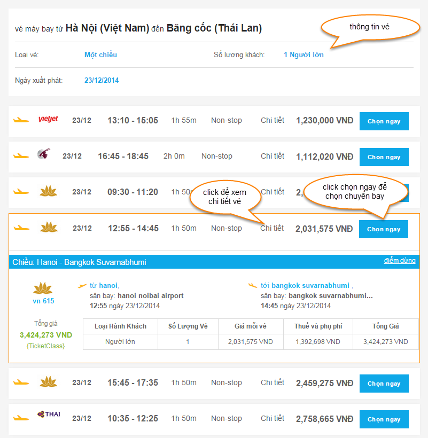The image size is (428, 438).
Task: Expand Chi tiết for the 10:35 Thai flight
Action: tap(273, 418)
